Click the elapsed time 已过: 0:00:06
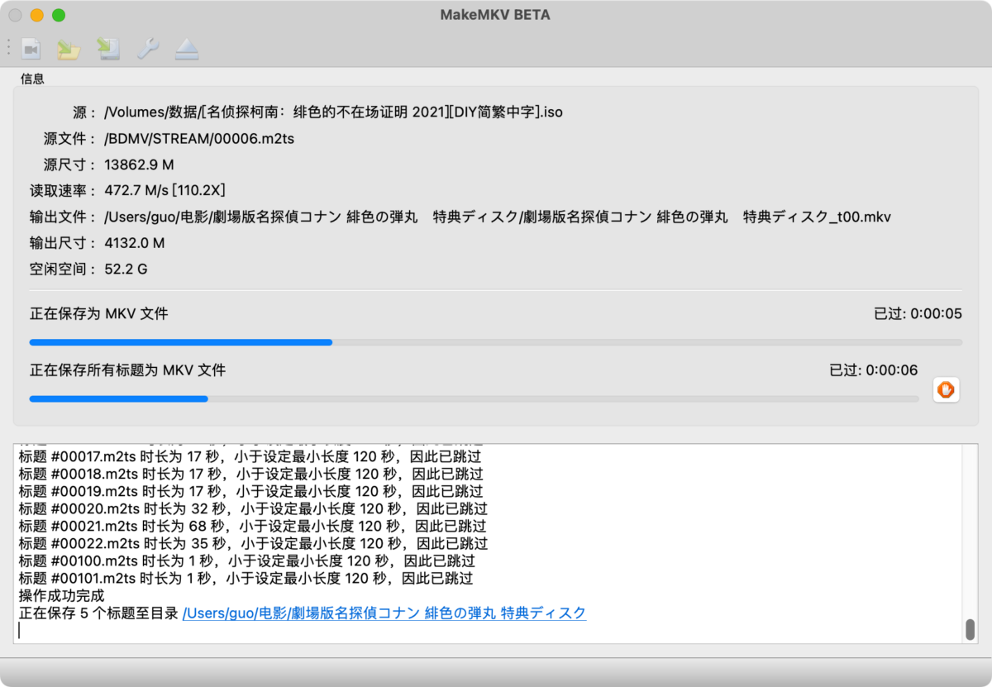This screenshot has height=687, width=992. [x=874, y=370]
